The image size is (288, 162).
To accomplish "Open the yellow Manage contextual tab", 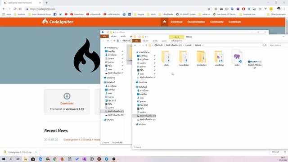I will coord(176,37).
